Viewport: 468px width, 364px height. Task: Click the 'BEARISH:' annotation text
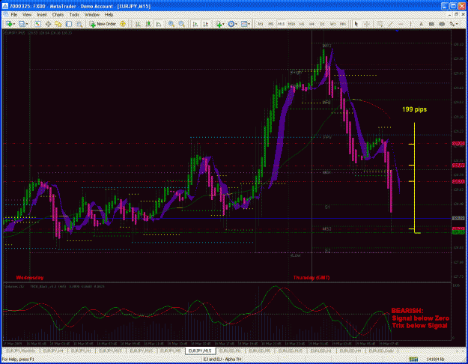click(x=407, y=311)
